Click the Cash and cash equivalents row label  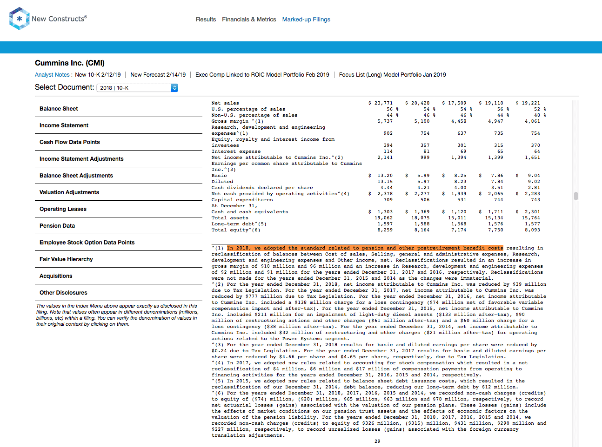pyautogui.click(x=250, y=212)
